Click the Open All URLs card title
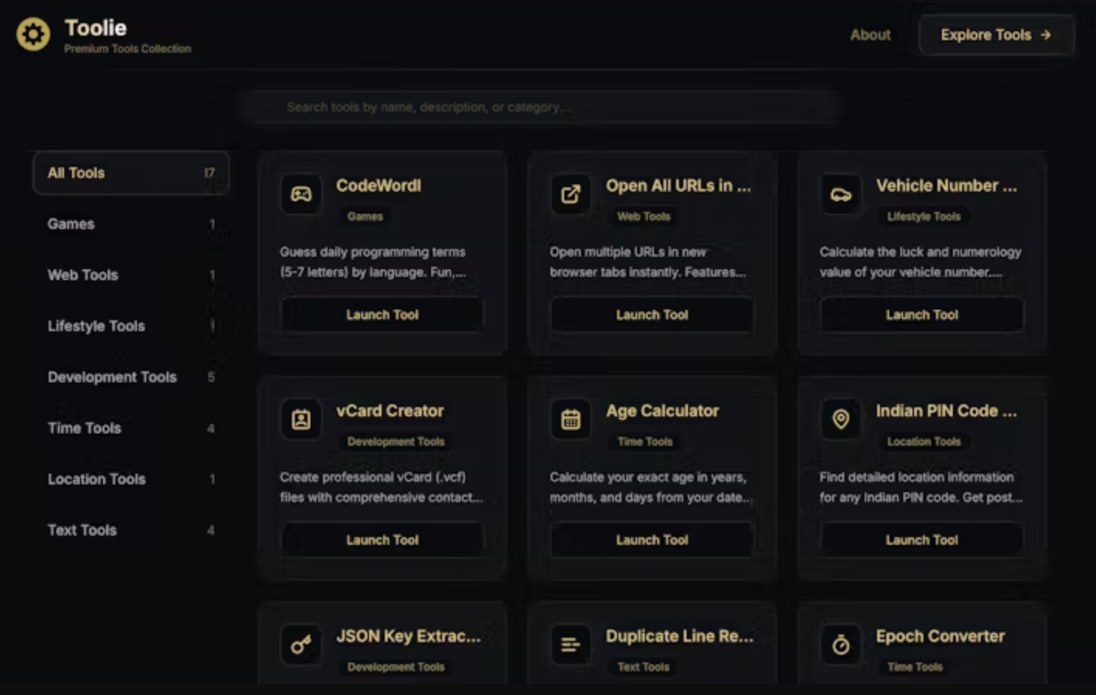 [678, 186]
